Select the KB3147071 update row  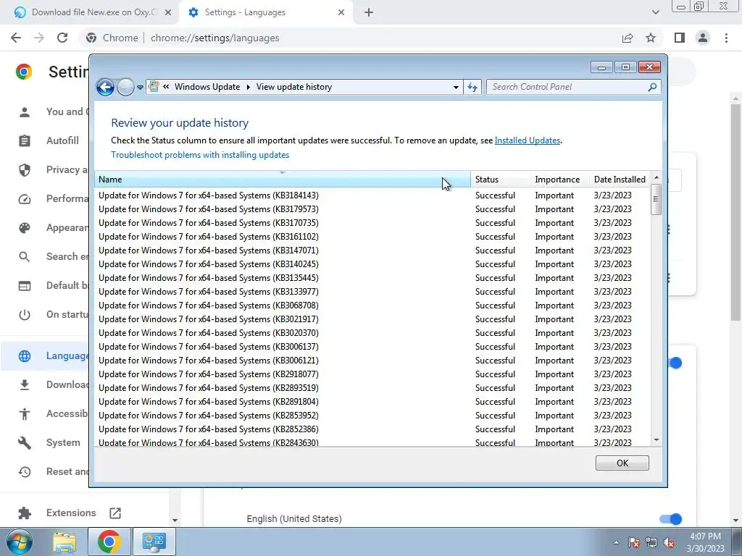tap(372, 250)
